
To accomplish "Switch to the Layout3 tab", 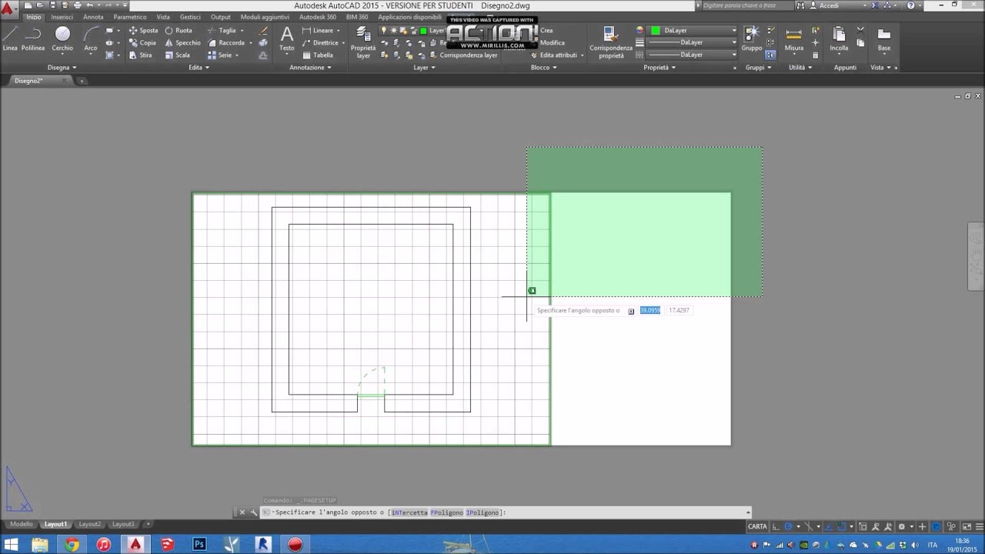I will (x=123, y=524).
